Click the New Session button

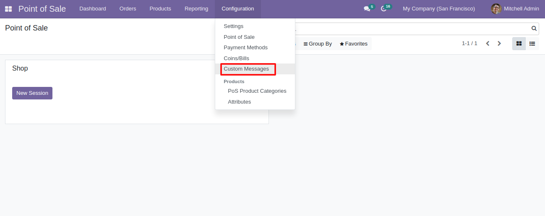coord(32,93)
